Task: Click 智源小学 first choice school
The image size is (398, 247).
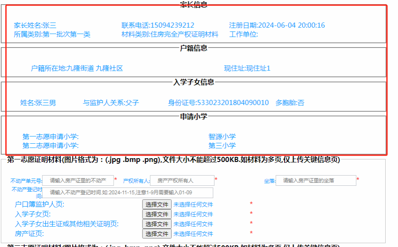Action: (x=222, y=137)
